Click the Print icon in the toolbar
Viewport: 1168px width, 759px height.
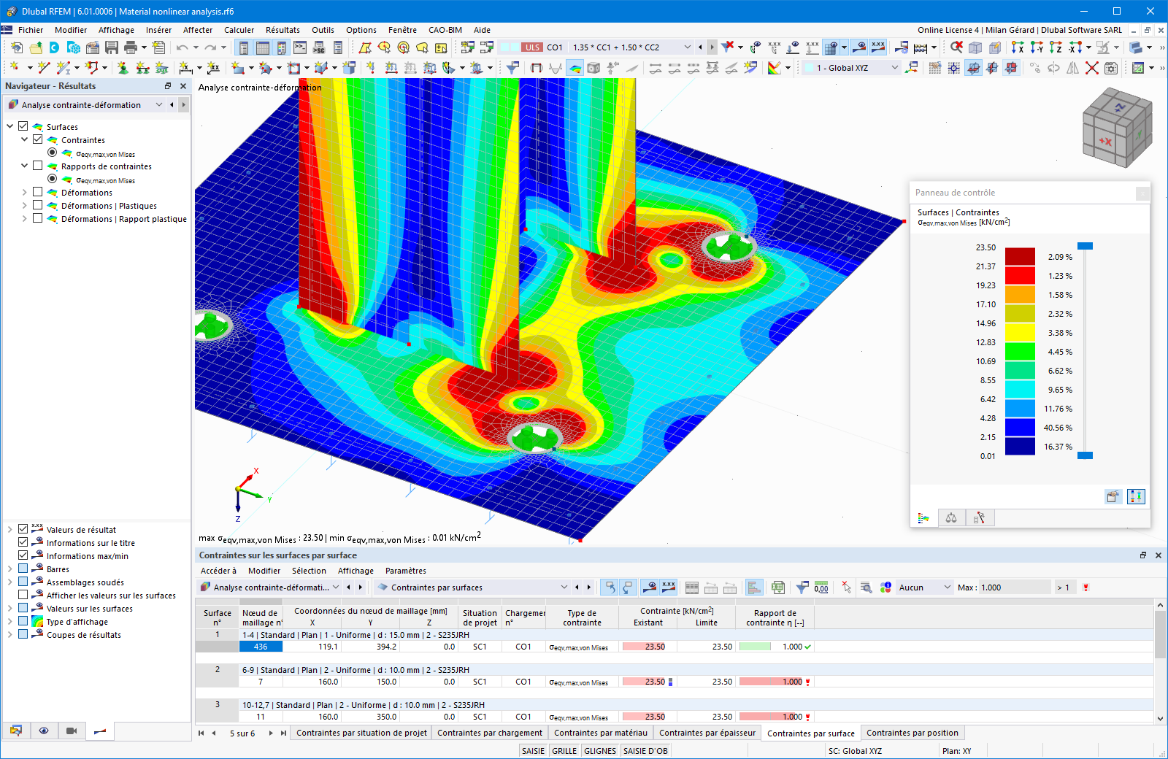coord(131,47)
